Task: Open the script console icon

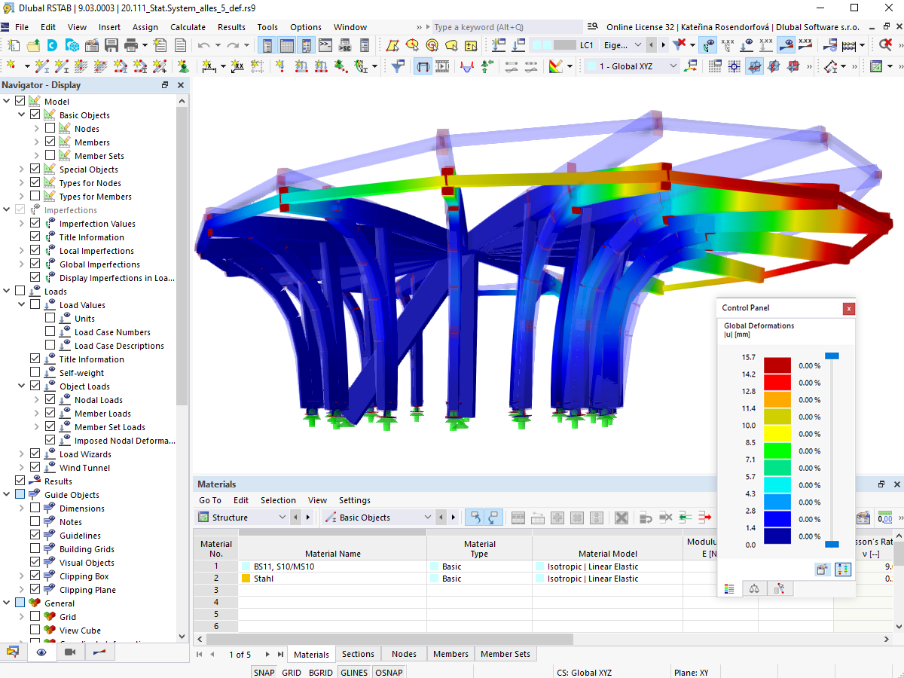Action: coord(325,45)
